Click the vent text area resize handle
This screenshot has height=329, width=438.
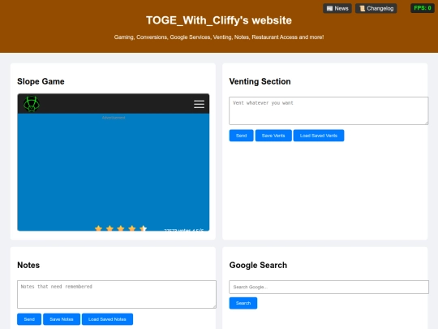coord(427,123)
